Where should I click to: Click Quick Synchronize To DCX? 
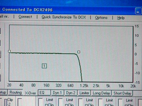point(64,17)
